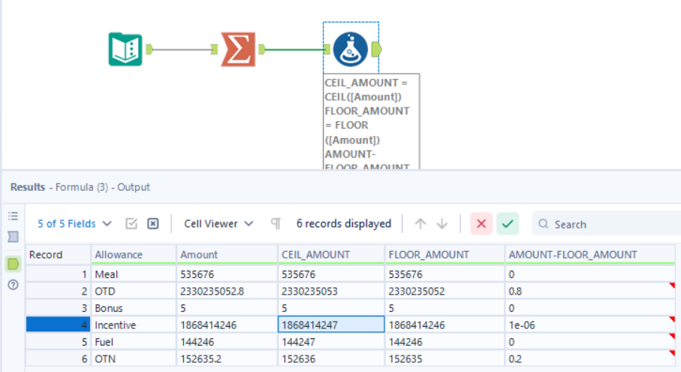The width and height of the screenshot is (681, 372).
Task: Click the AMOUNT-FLOOR_AMOUNT column header
Action: [590, 255]
